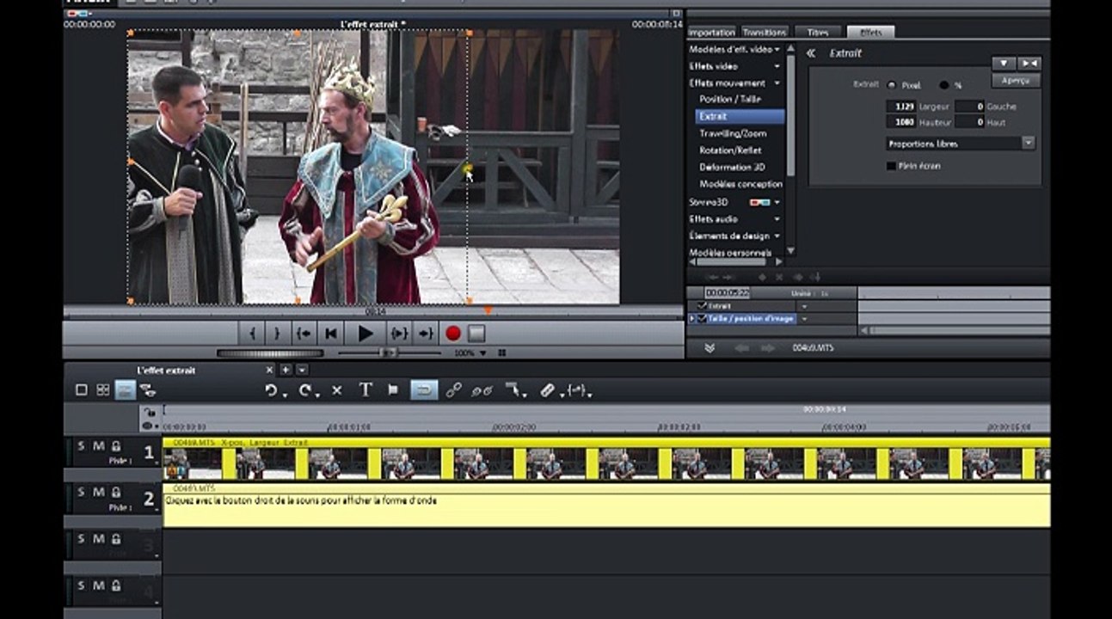1112x619 pixels.
Task: Expand Taille / position d'image row triangle
Action: pos(692,318)
